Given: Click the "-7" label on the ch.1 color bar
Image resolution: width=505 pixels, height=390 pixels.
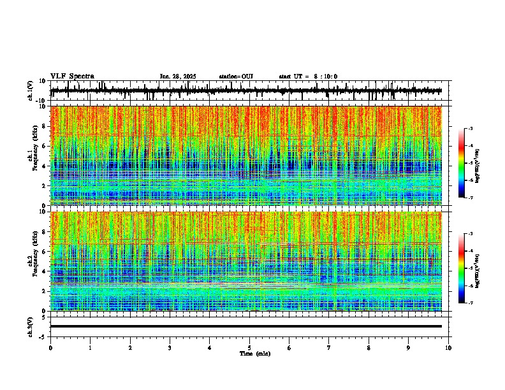Looking at the screenshot, I should coord(470,198).
